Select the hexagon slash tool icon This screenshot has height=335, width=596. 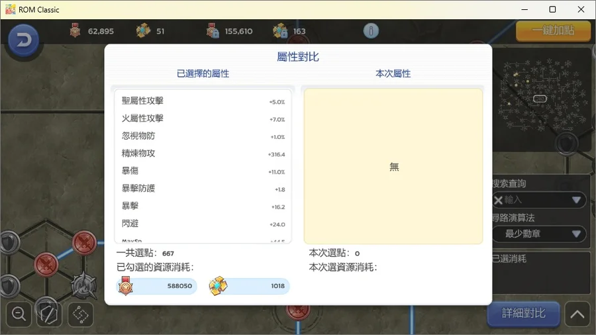[x=49, y=314]
